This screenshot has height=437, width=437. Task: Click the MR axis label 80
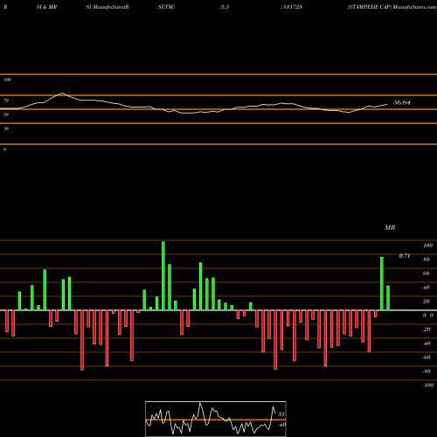click(x=427, y=260)
